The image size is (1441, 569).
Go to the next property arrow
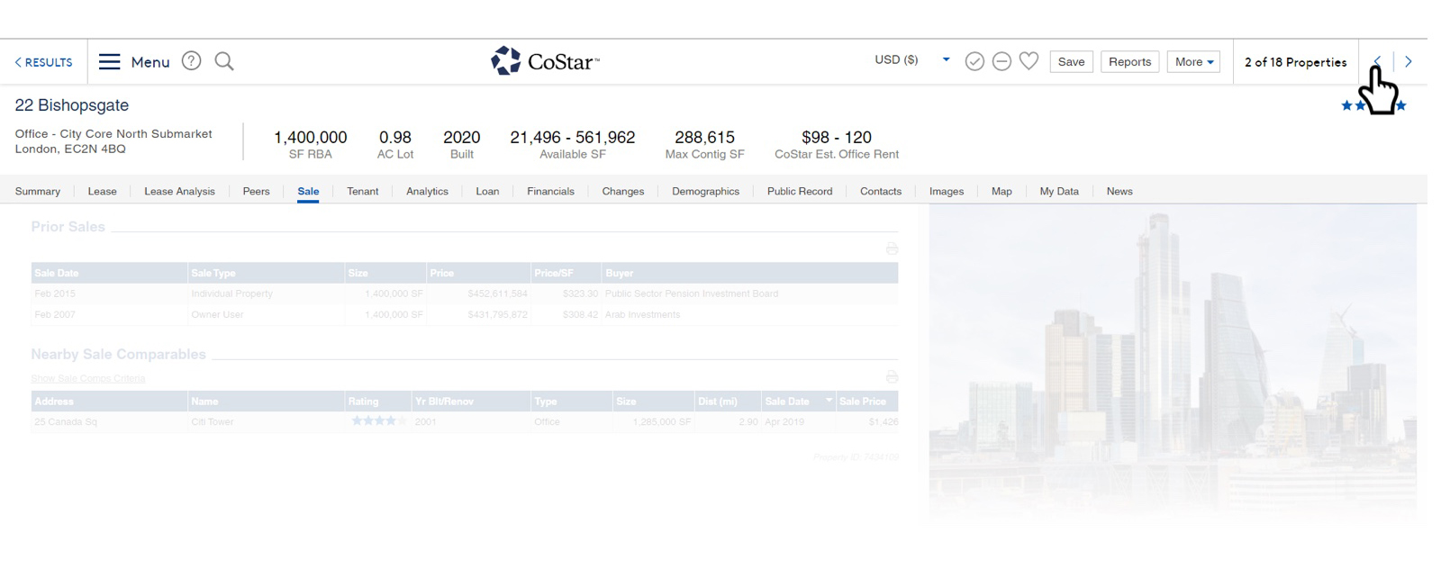pyautogui.click(x=1408, y=61)
